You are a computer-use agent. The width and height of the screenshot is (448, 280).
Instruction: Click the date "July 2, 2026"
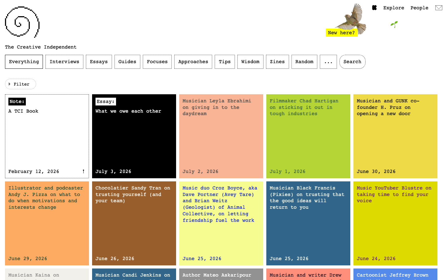point(200,171)
